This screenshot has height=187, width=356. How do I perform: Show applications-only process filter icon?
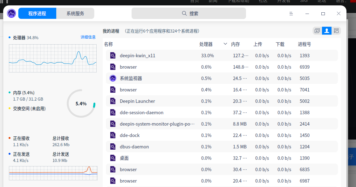[x=317, y=31]
